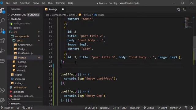Expand the Timeline section
The width and height of the screenshot is (196, 110).
25,104
